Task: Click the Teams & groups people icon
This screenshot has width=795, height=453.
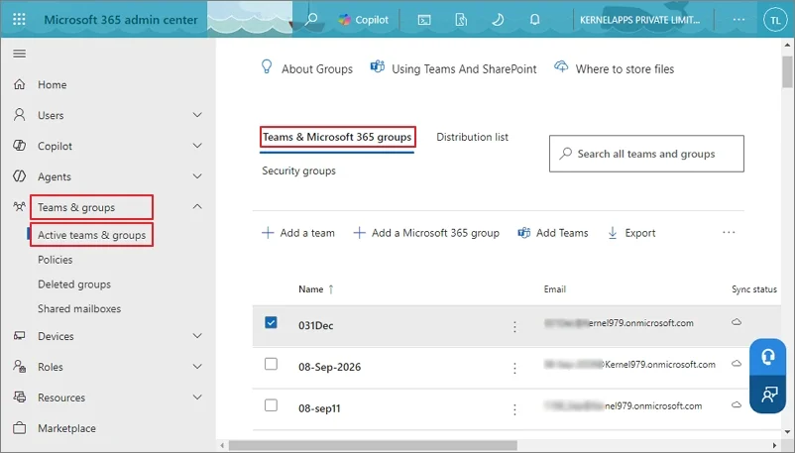Action: [x=19, y=206]
